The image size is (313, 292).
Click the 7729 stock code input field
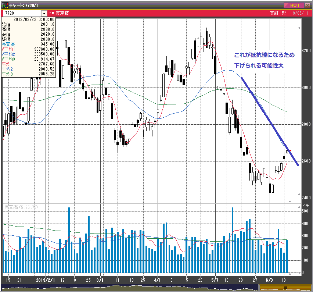pyautogui.click(x=22, y=13)
